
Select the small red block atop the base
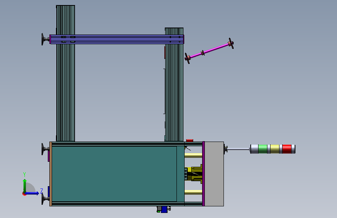pyautogui.click(x=190, y=140)
